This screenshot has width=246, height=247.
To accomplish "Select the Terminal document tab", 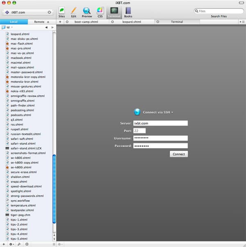I will tap(177, 22).
